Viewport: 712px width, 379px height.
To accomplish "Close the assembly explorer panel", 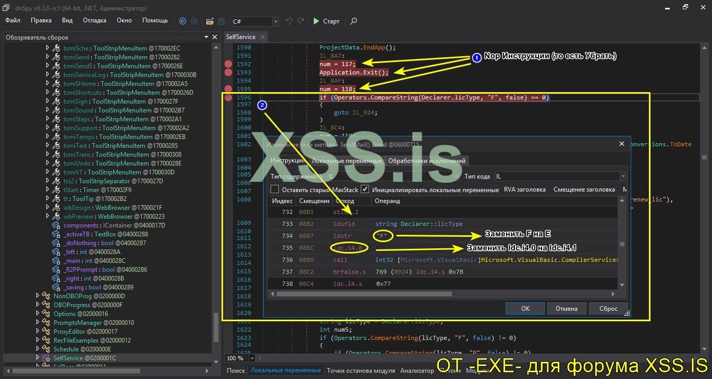I will (215, 37).
